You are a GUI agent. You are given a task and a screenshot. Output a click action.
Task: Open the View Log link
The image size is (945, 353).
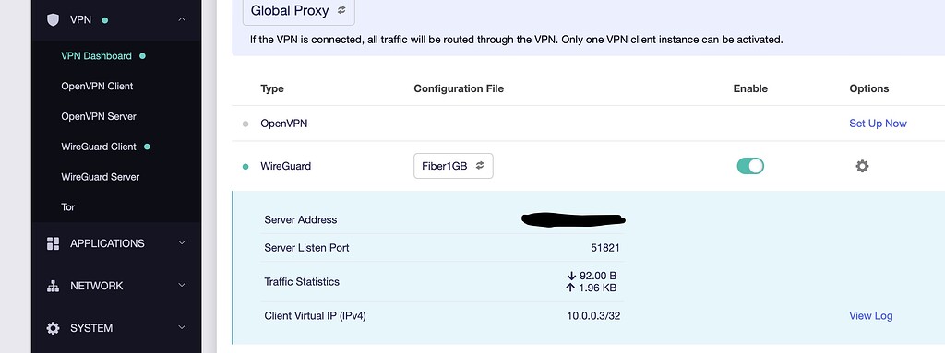tap(871, 315)
